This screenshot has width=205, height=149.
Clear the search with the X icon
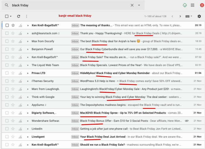tap(132, 5)
